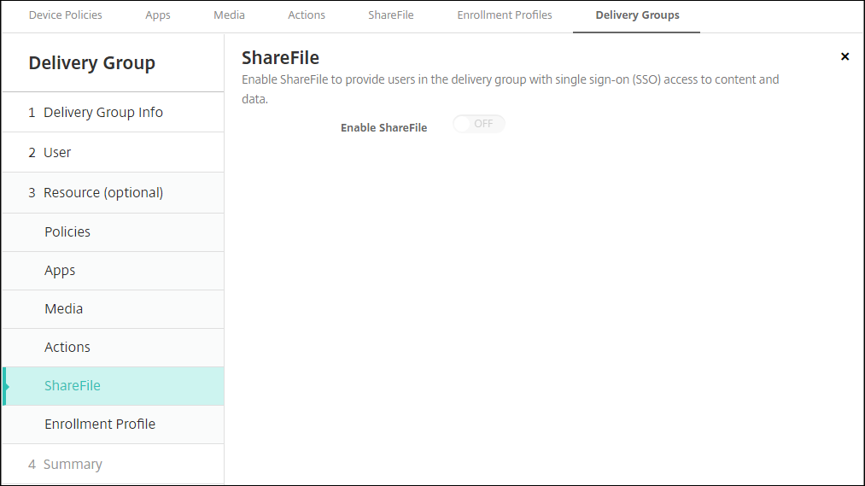Open Policies in the sidebar
The image size is (865, 486).
113,232
